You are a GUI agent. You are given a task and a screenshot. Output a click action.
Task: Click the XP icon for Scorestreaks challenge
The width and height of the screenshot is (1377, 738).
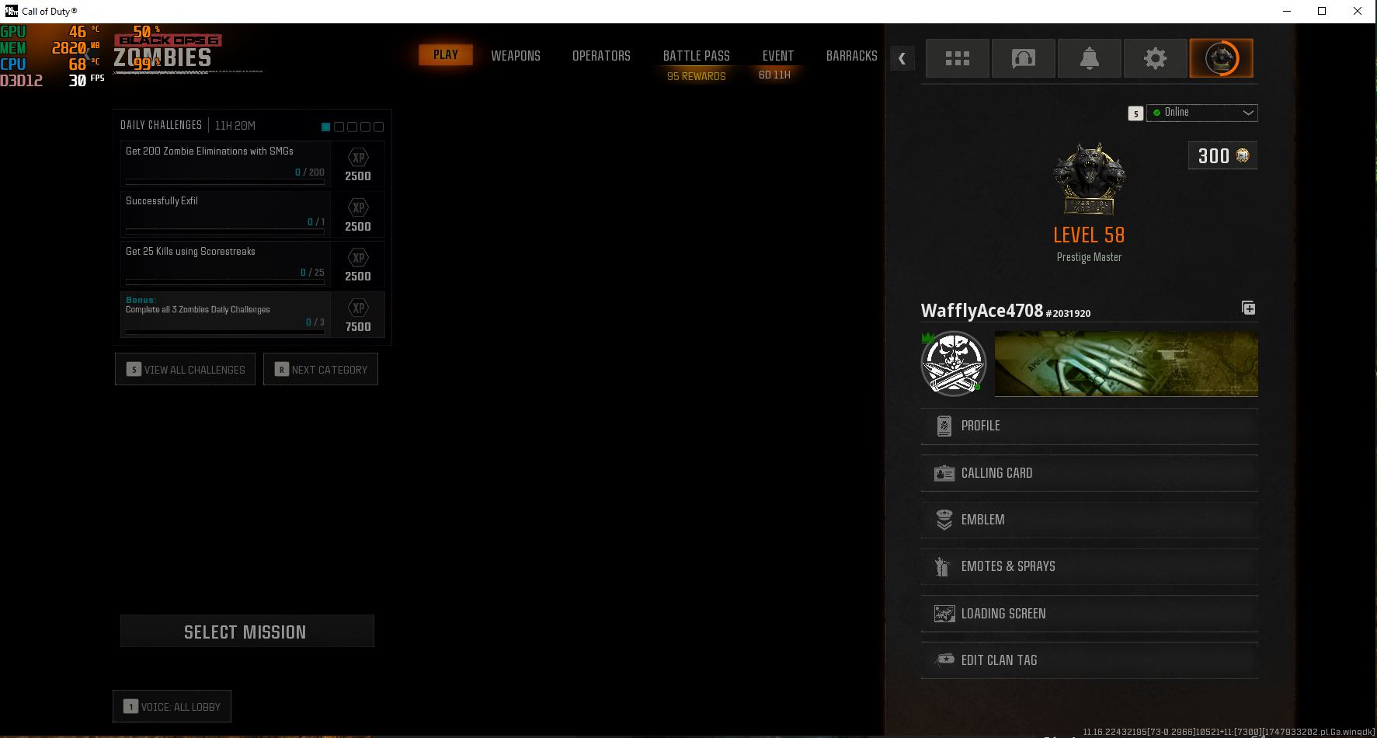tap(358, 258)
